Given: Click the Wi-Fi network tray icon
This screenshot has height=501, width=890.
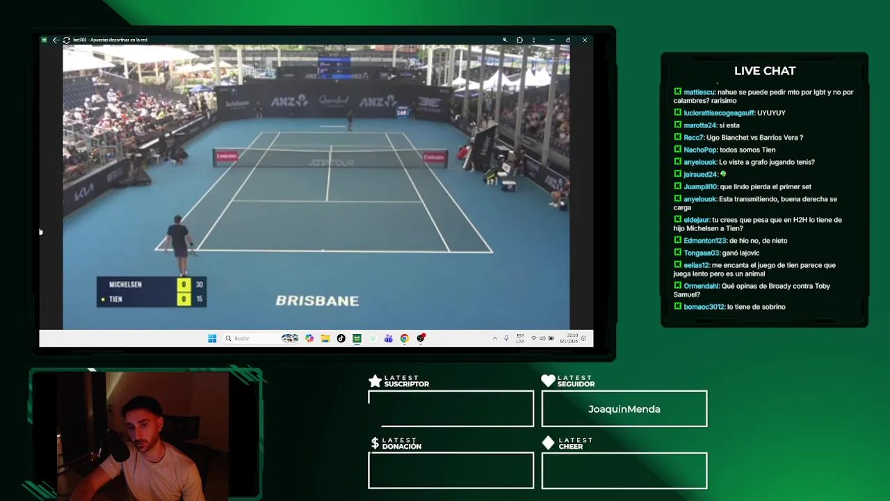Looking at the screenshot, I should 533,338.
